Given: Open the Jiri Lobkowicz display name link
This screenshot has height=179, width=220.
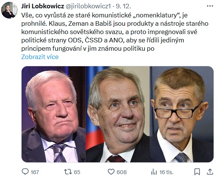Looking at the screenshot, I should [x=43, y=6].
